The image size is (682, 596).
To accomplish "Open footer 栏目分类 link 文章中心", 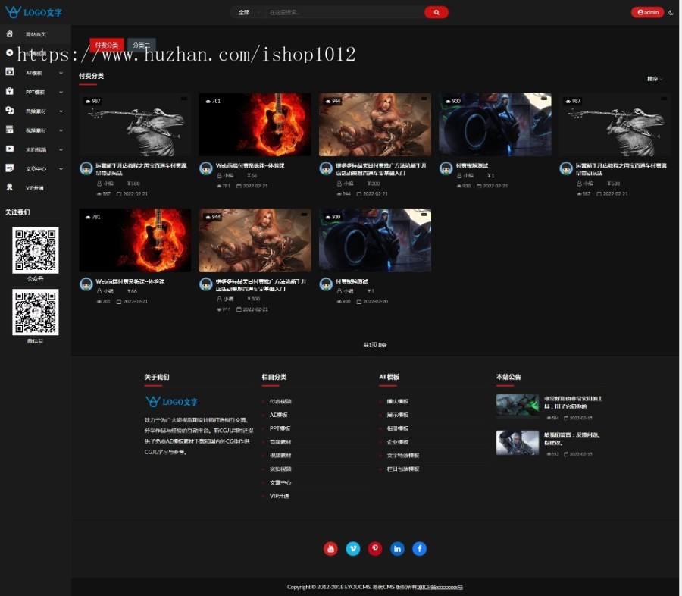I will (x=280, y=482).
